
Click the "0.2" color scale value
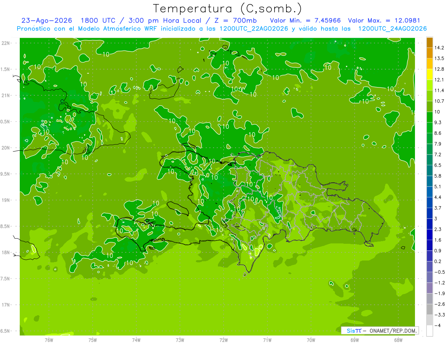pyautogui.click(x=438, y=261)
